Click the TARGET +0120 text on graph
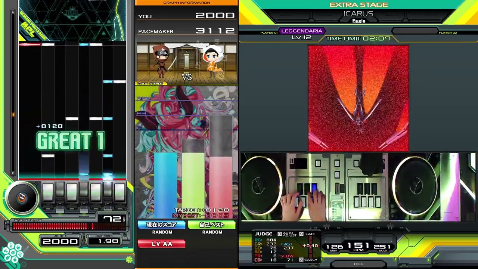 (x=202, y=210)
